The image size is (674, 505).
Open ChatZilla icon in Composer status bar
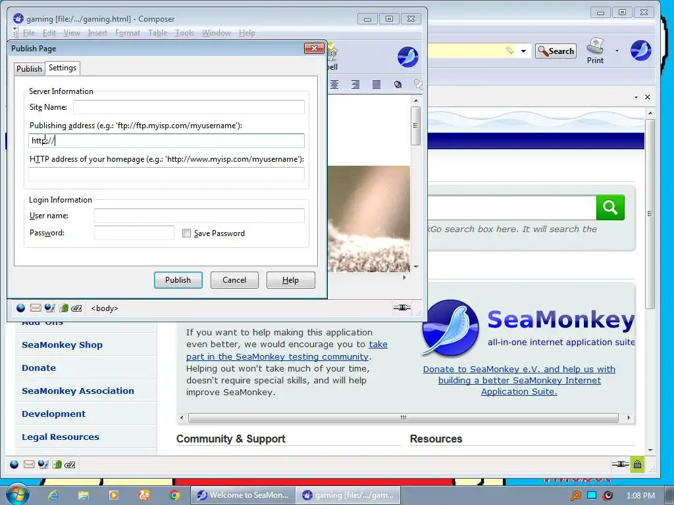click(x=76, y=308)
